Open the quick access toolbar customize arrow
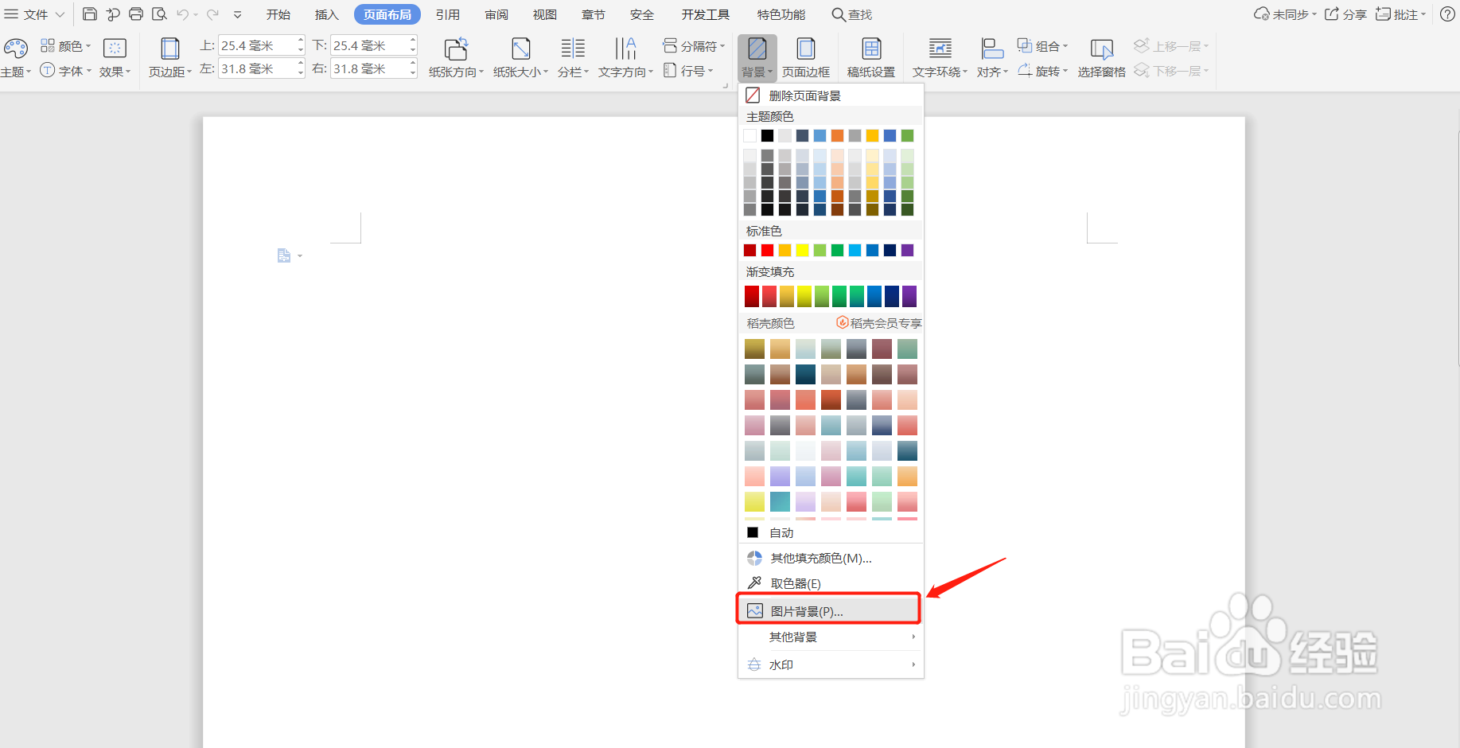This screenshot has width=1460, height=748. click(237, 14)
